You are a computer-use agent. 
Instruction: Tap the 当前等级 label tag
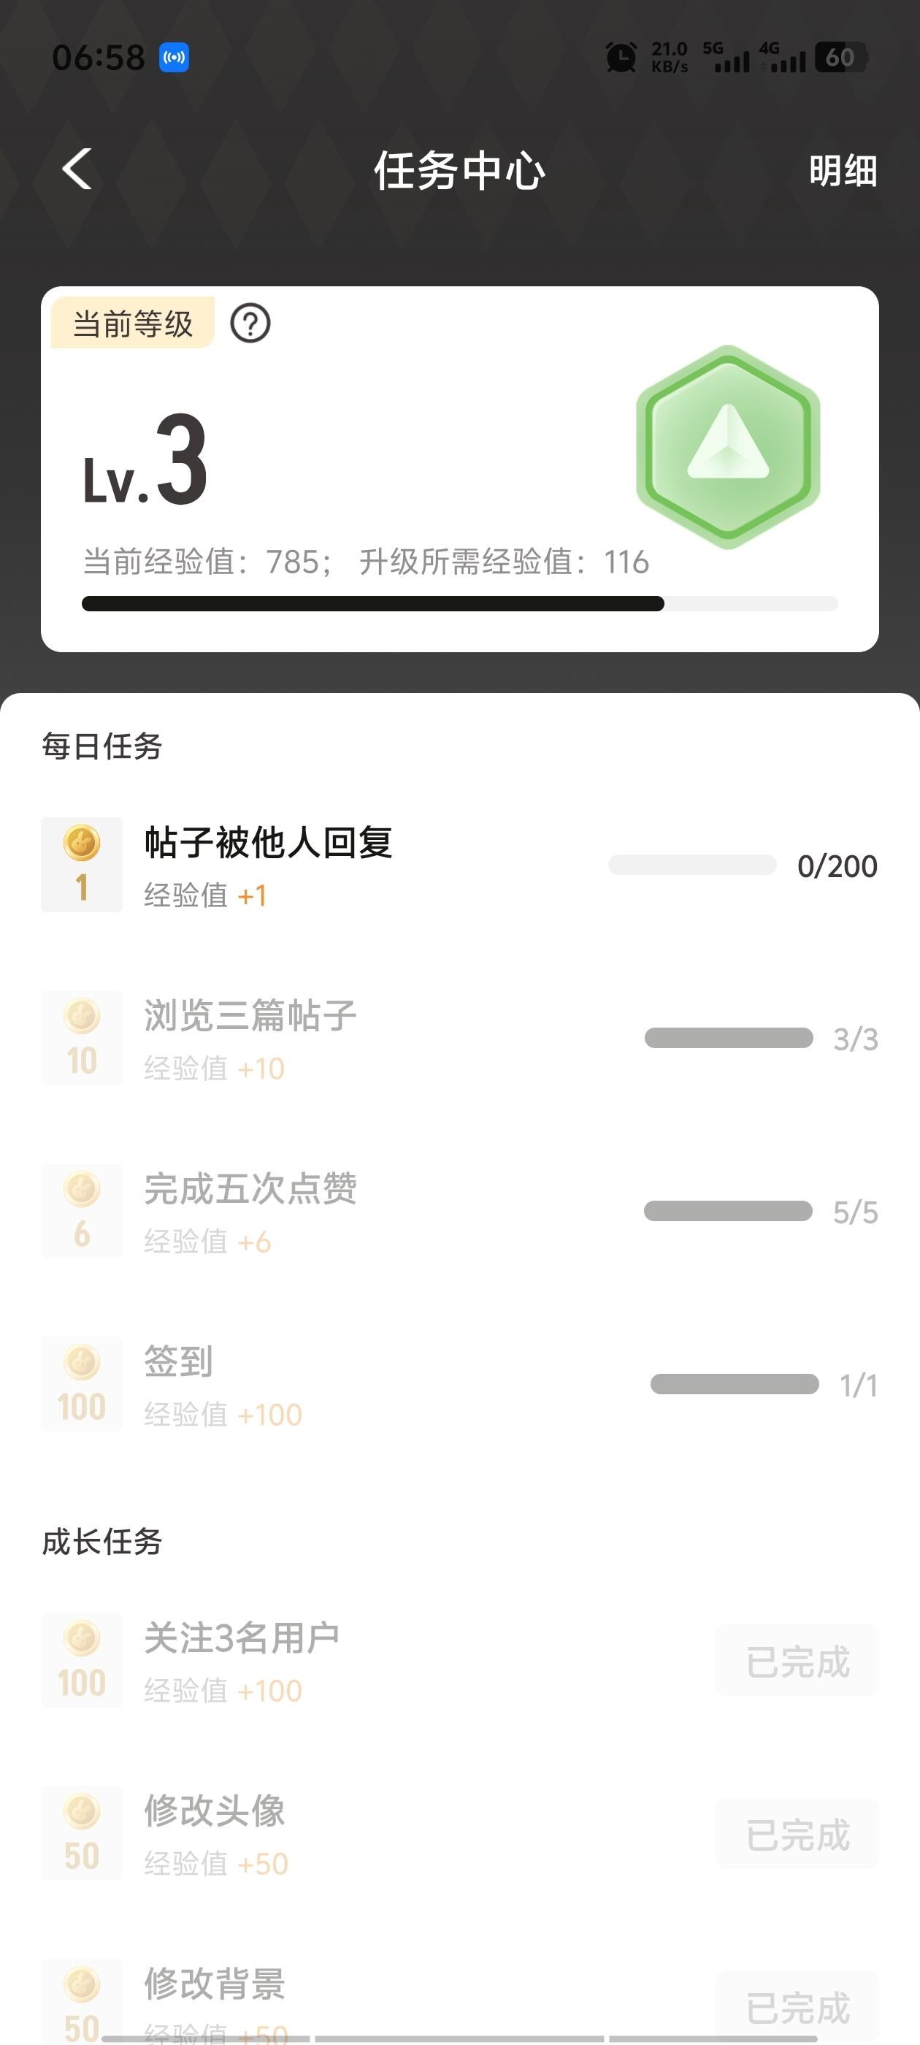(133, 324)
